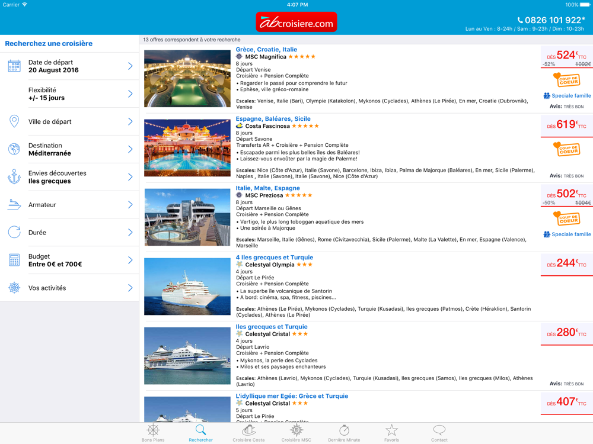Tap the phone icon beside 0826 101 922

point(521,20)
